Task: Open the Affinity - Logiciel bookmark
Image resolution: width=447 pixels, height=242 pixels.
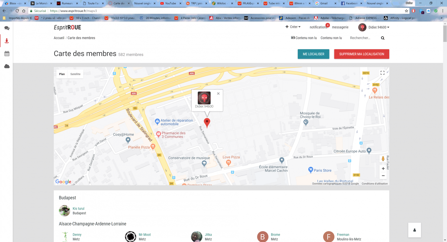Action: [x=400, y=18]
